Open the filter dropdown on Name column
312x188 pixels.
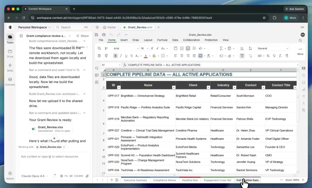174,87
